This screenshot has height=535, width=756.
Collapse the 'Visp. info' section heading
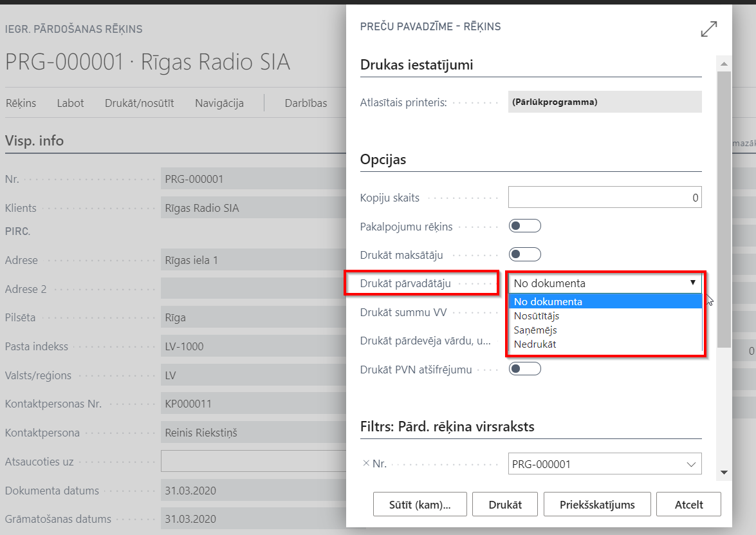click(x=34, y=140)
